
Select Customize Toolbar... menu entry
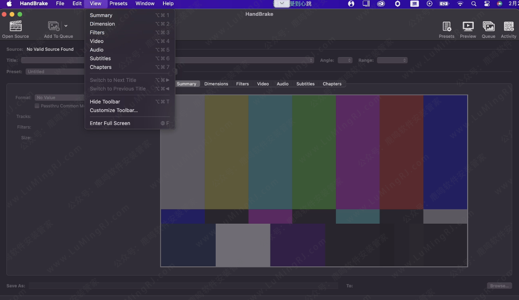pos(113,110)
